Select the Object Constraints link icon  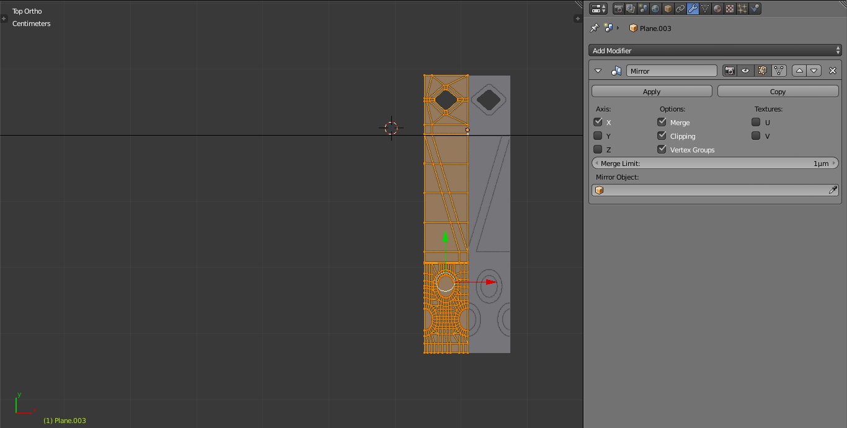680,8
